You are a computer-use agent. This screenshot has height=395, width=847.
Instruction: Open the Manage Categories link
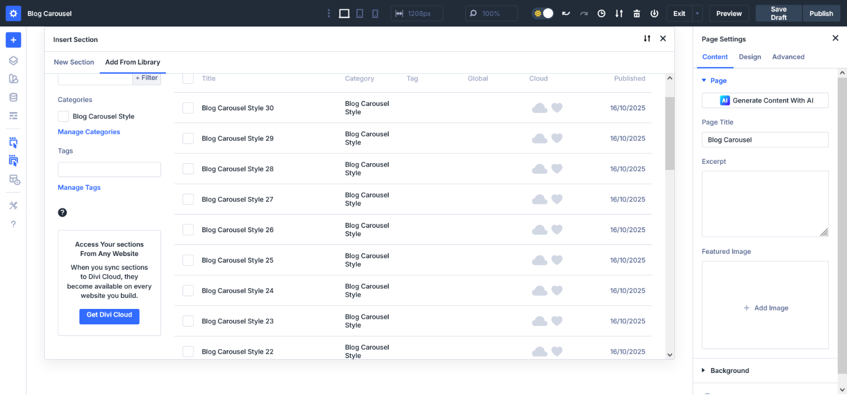(89, 132)
